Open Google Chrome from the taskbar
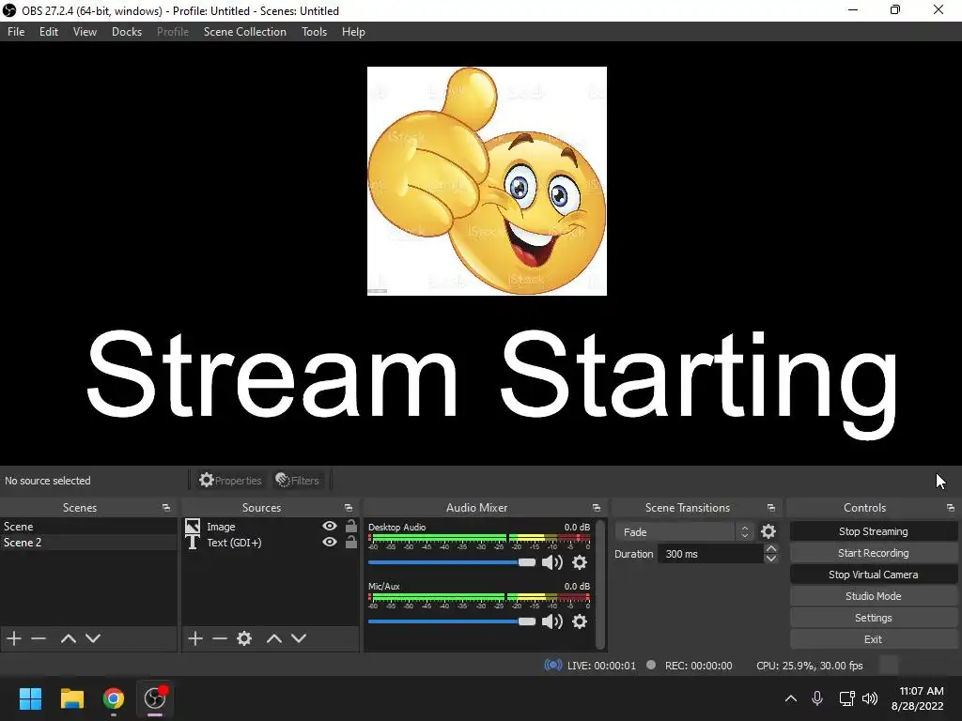The width and height of the screenshot is (962, 721). [x=114, y=698]
